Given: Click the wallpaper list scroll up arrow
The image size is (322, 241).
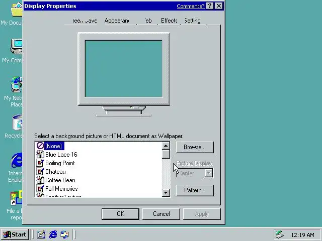Looking at the screenshot, I should click(x=166, y=146).
